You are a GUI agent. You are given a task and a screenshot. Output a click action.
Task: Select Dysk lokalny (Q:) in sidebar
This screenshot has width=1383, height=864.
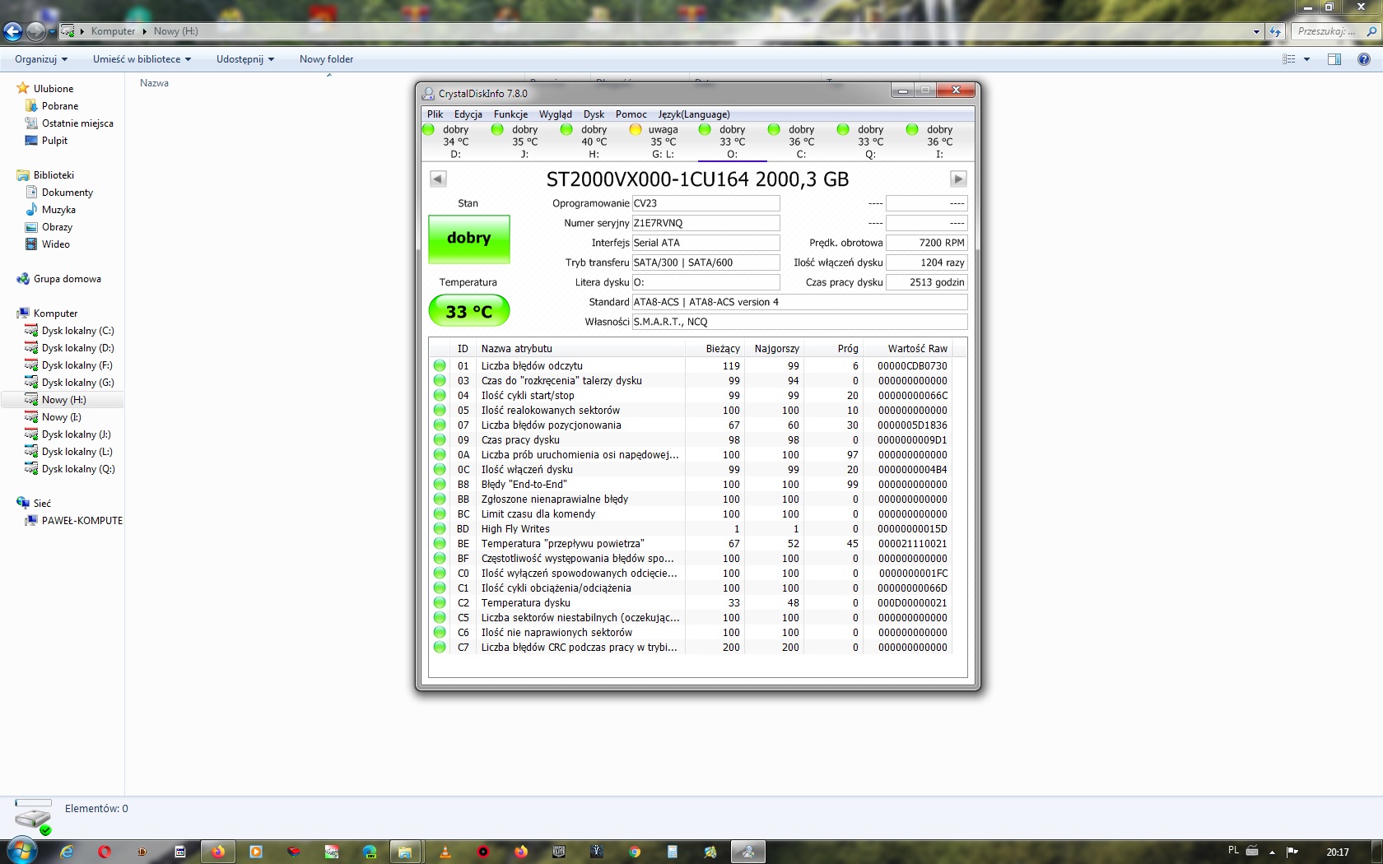pos(78,469)
